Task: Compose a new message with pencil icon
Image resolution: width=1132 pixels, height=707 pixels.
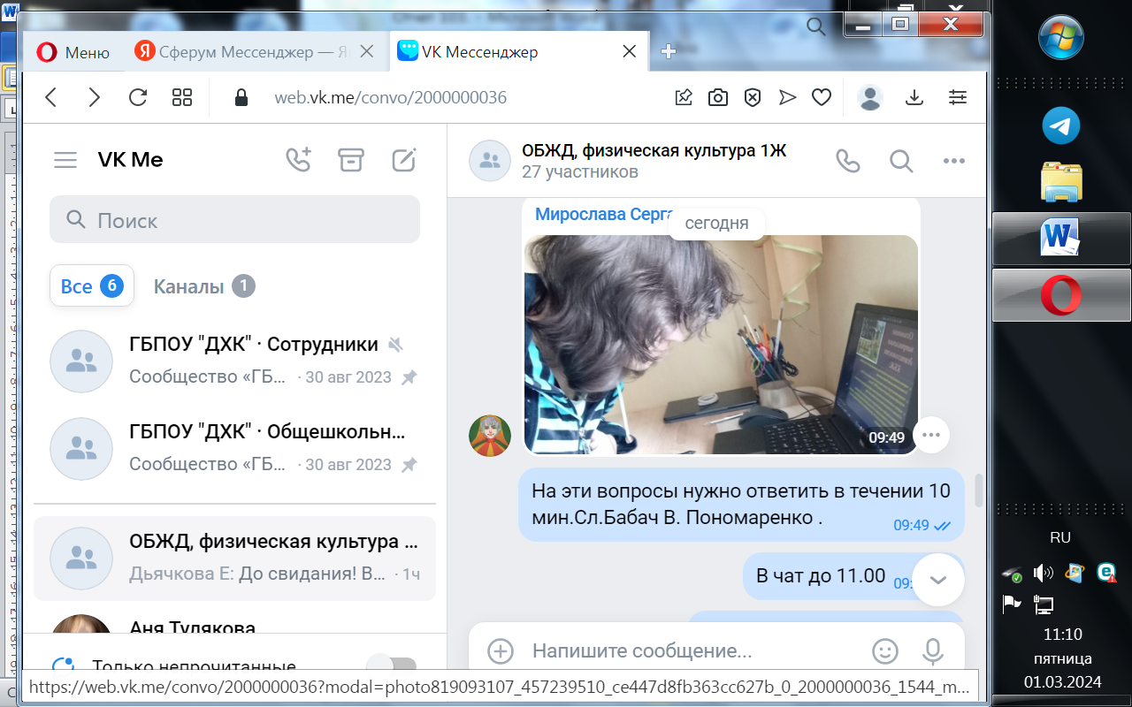Action: coord(404,160)
